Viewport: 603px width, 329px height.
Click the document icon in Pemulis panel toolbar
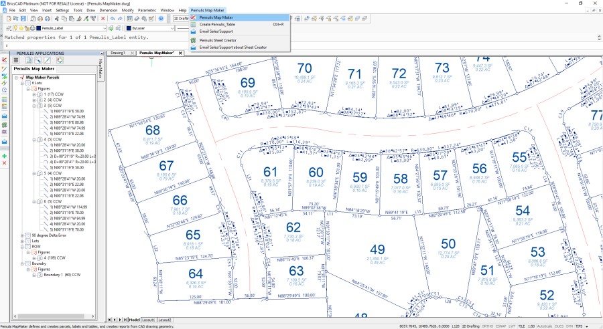click(x=29, y=60)
